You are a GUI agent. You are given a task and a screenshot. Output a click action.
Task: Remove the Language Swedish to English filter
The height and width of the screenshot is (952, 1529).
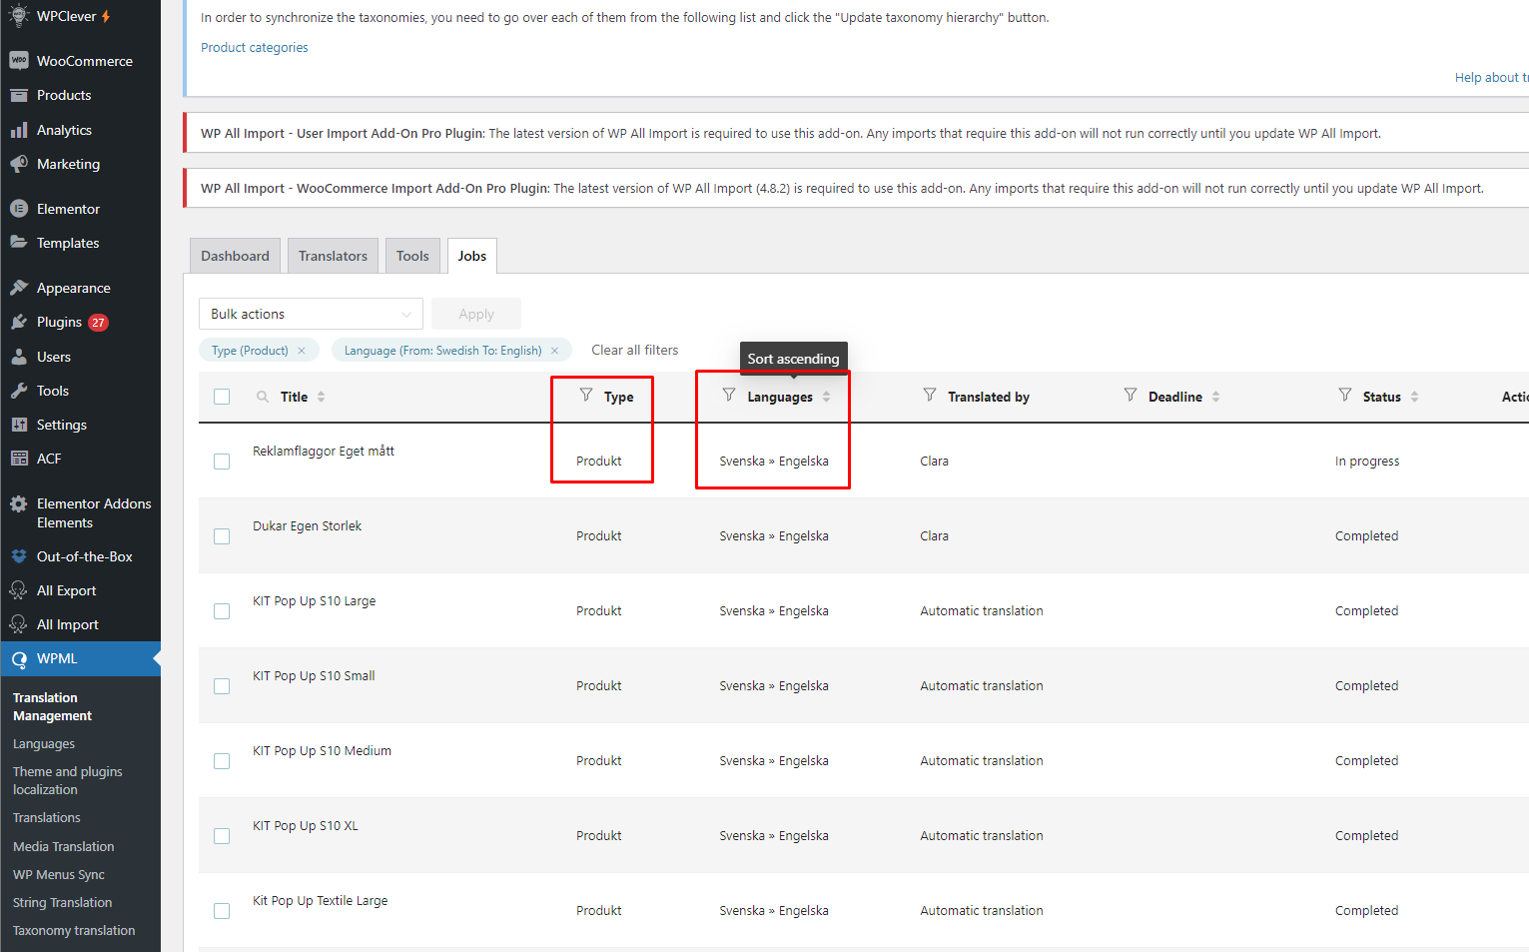[x=554, y=351]
